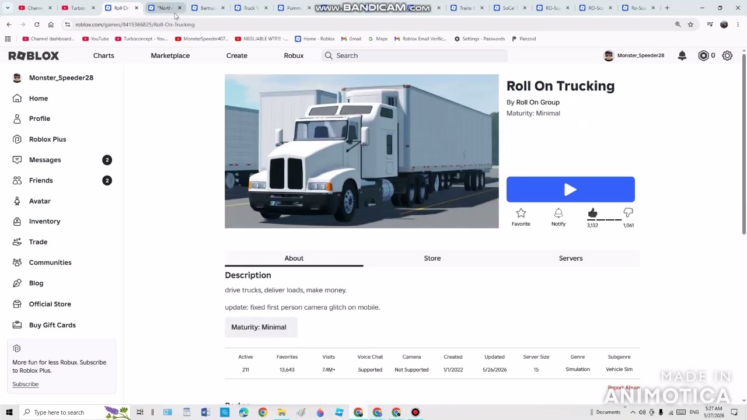
Task: Open Avatar in the sidebar
Action: [40, 201]
